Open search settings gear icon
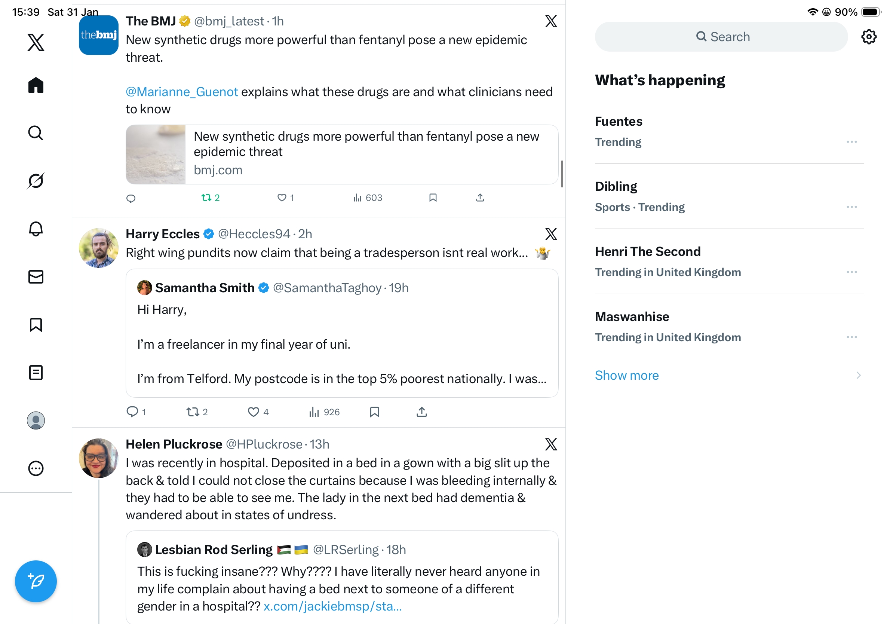 (x=868, y=37)
